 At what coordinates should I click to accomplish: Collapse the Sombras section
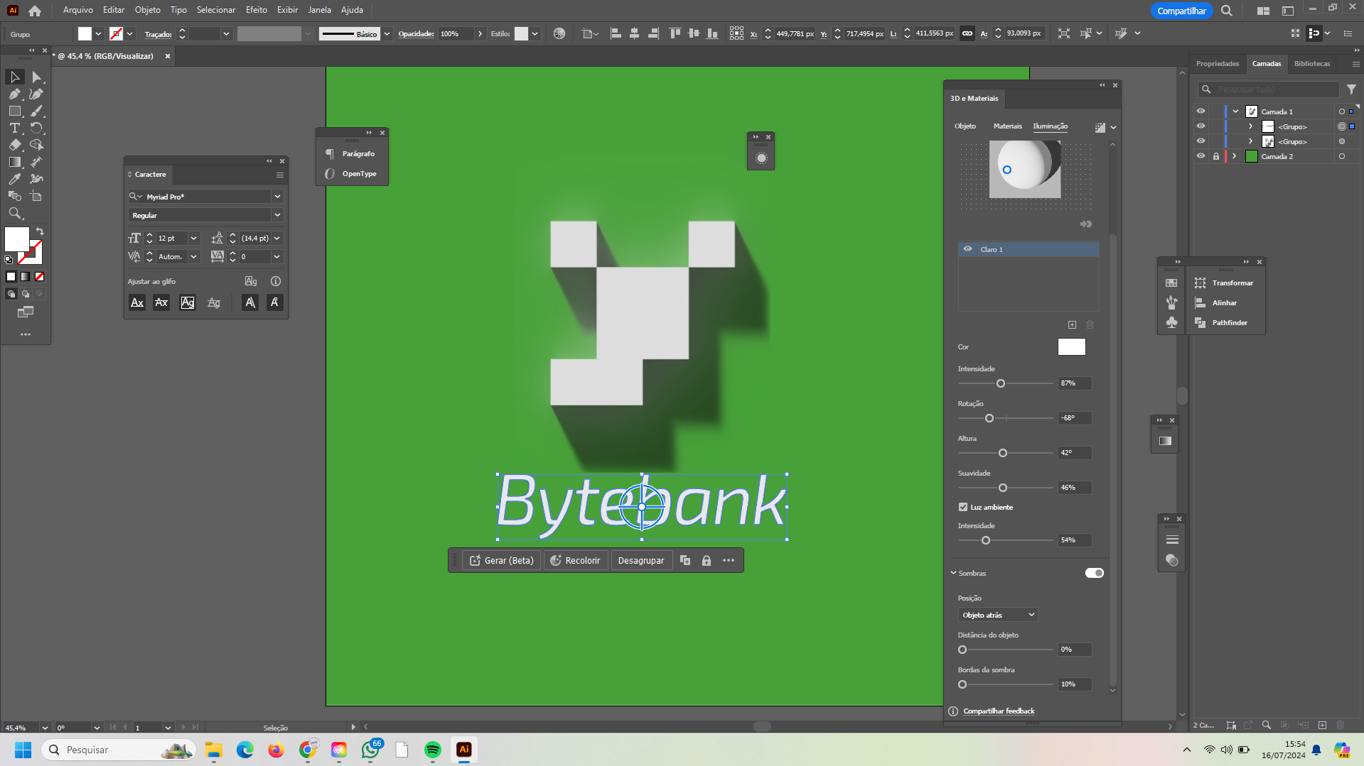[954, 573]
